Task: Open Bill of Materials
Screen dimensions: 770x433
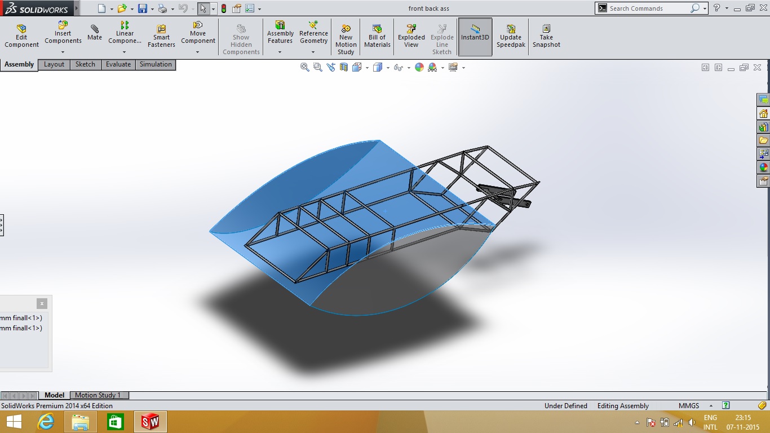Action: 377,36
